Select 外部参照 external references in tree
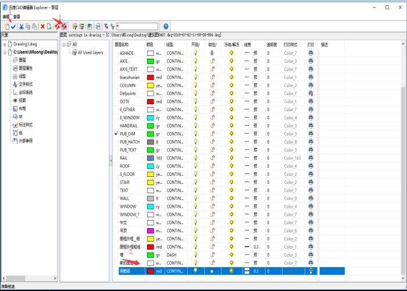The width and height of the screenshot is (407, 291). pos(26,141)
